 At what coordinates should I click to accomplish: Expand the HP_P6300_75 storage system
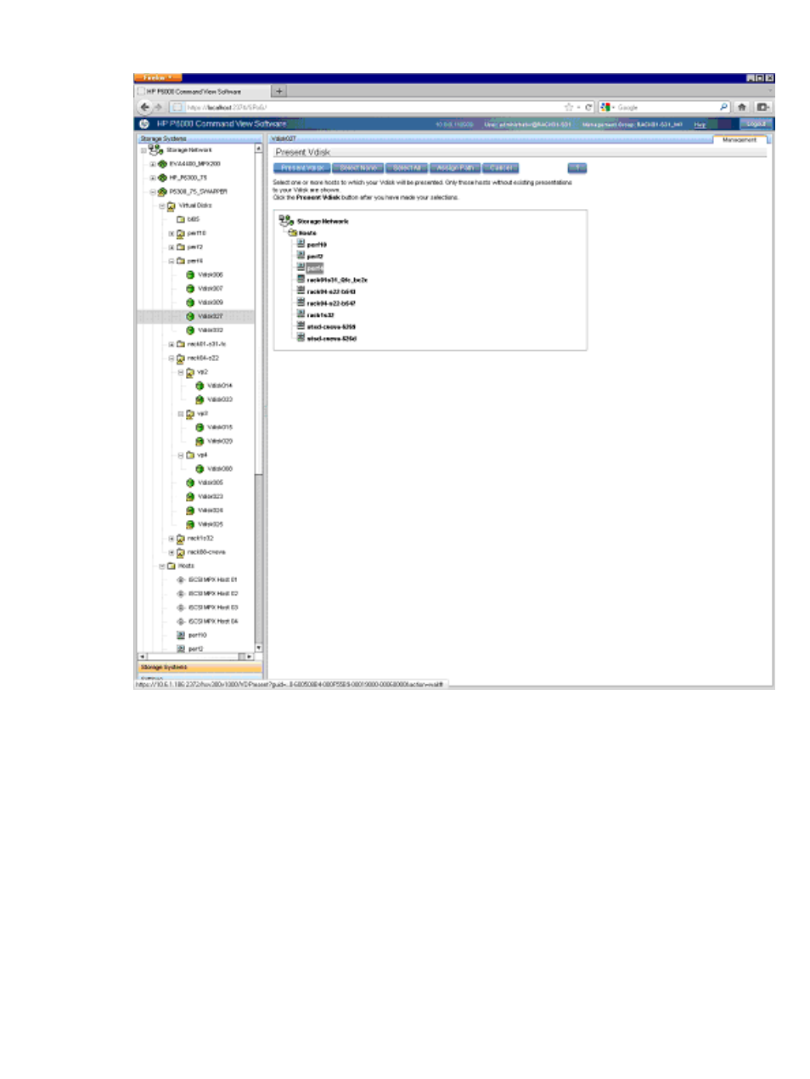[x=153, y=178]
